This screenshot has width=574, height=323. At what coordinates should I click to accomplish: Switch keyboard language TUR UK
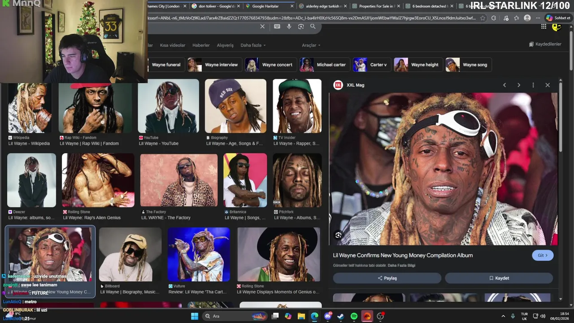coord(524,316)
